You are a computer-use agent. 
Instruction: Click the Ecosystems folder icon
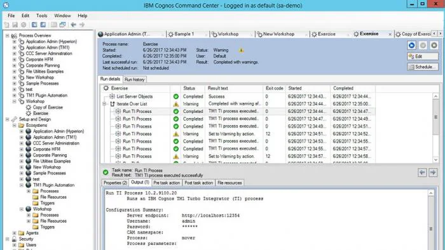pos(21,125)
